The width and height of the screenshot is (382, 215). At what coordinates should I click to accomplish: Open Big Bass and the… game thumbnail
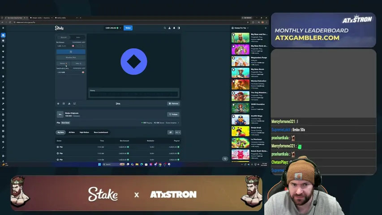tap(240, 38)
